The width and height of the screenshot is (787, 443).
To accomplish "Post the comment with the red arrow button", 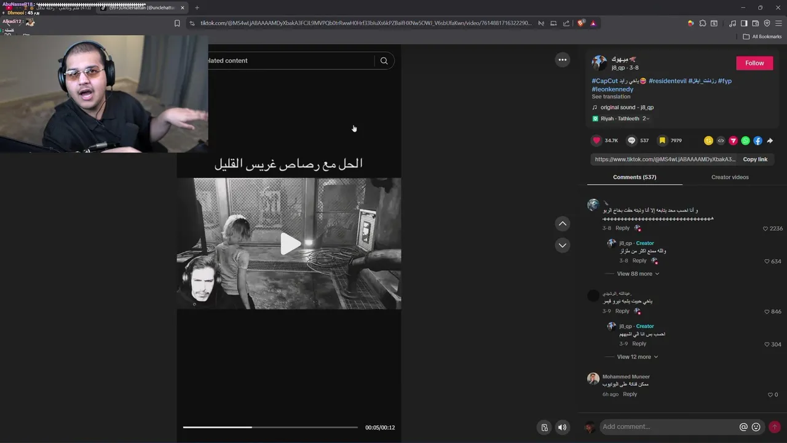I will click(775, 427).
